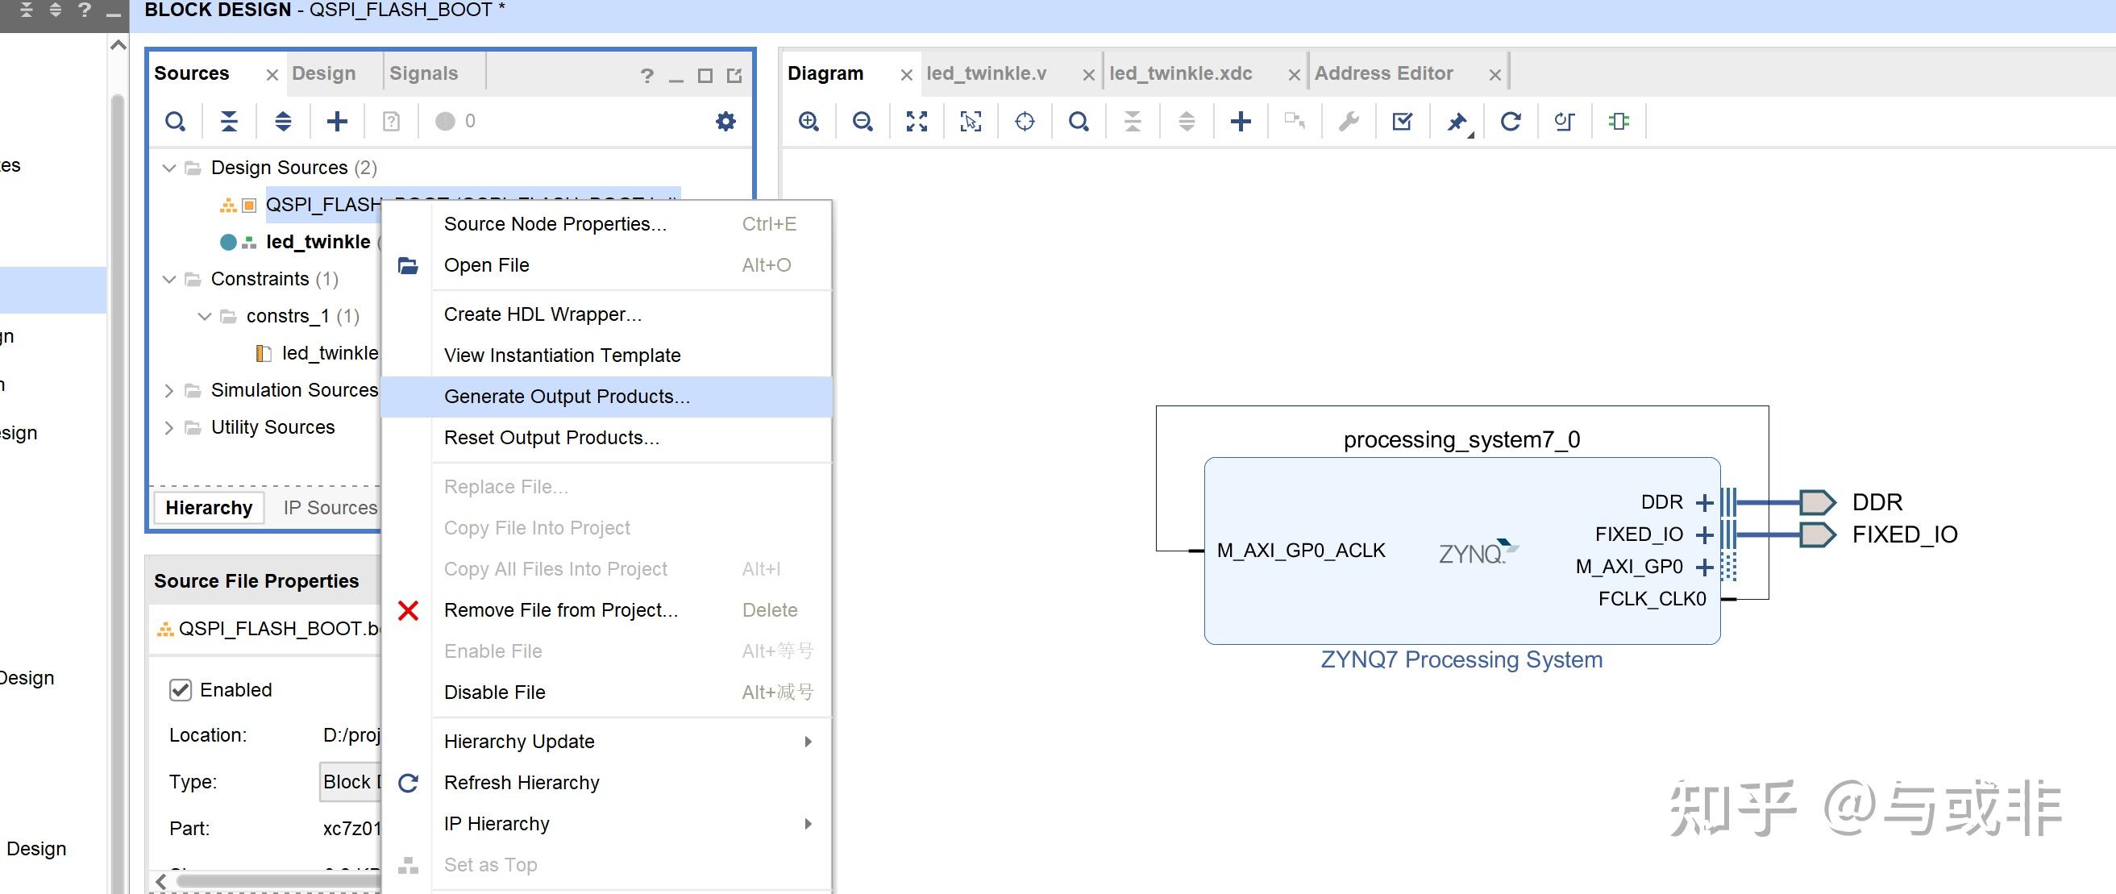Maximize the Sources panel
Image resolution: width=2116 pixels, height=894 pixels.
[705, 76]
